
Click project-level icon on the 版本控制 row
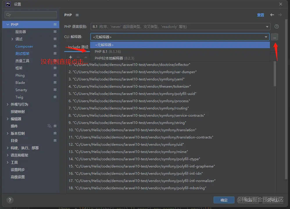point(55,133)
